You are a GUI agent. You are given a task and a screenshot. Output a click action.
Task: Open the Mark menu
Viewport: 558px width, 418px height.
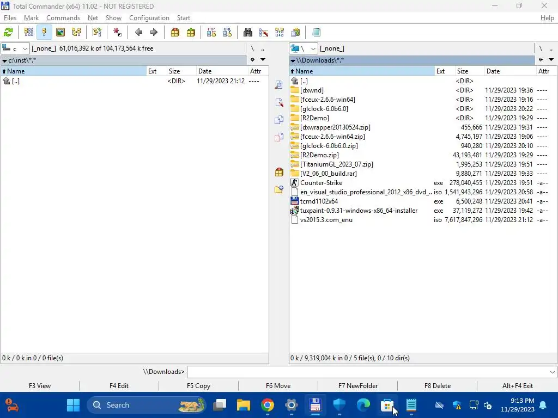(31, 18)
